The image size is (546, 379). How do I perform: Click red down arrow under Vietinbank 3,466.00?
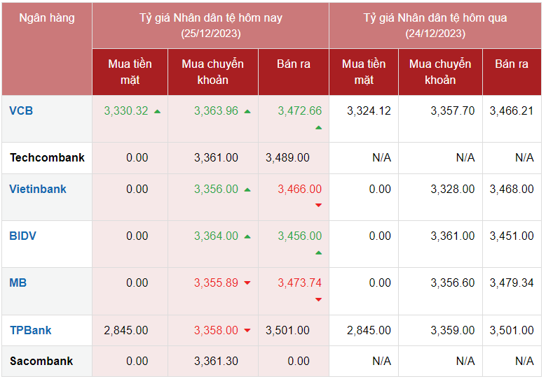(x=318, y=205)
